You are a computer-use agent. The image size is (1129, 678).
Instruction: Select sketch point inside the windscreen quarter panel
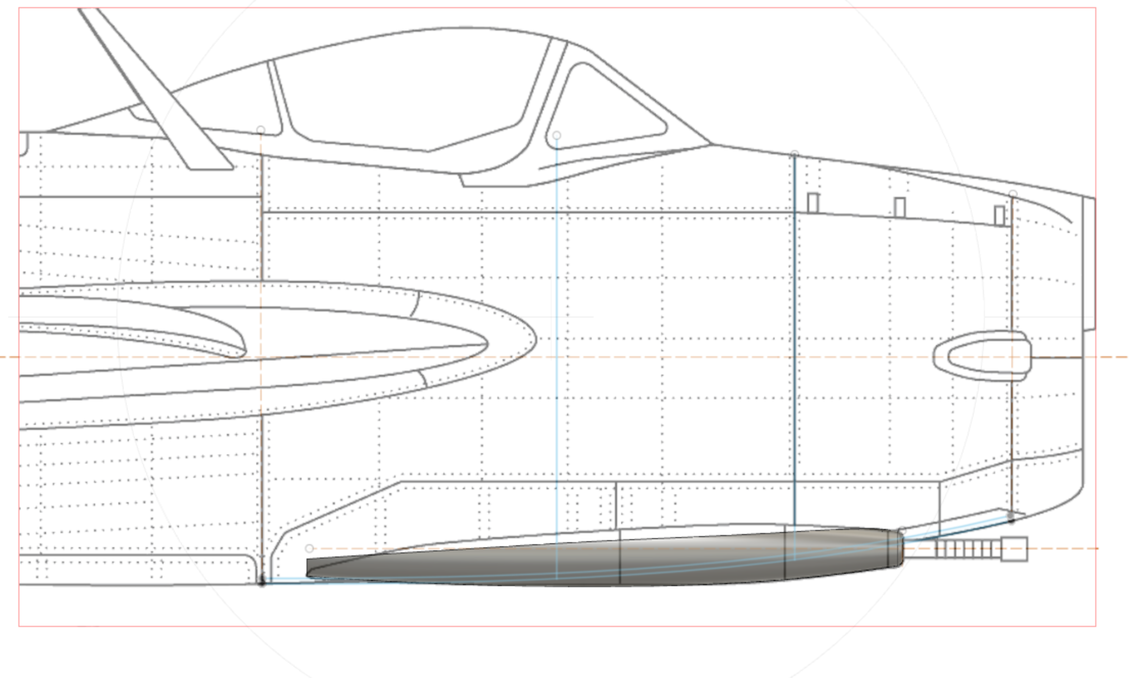tap(557, 136)
